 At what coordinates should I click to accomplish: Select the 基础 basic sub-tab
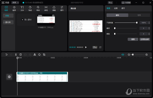point(117,15)
